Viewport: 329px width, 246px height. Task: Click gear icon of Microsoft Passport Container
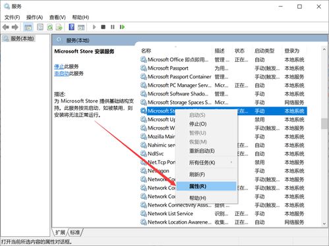(144, 77)
